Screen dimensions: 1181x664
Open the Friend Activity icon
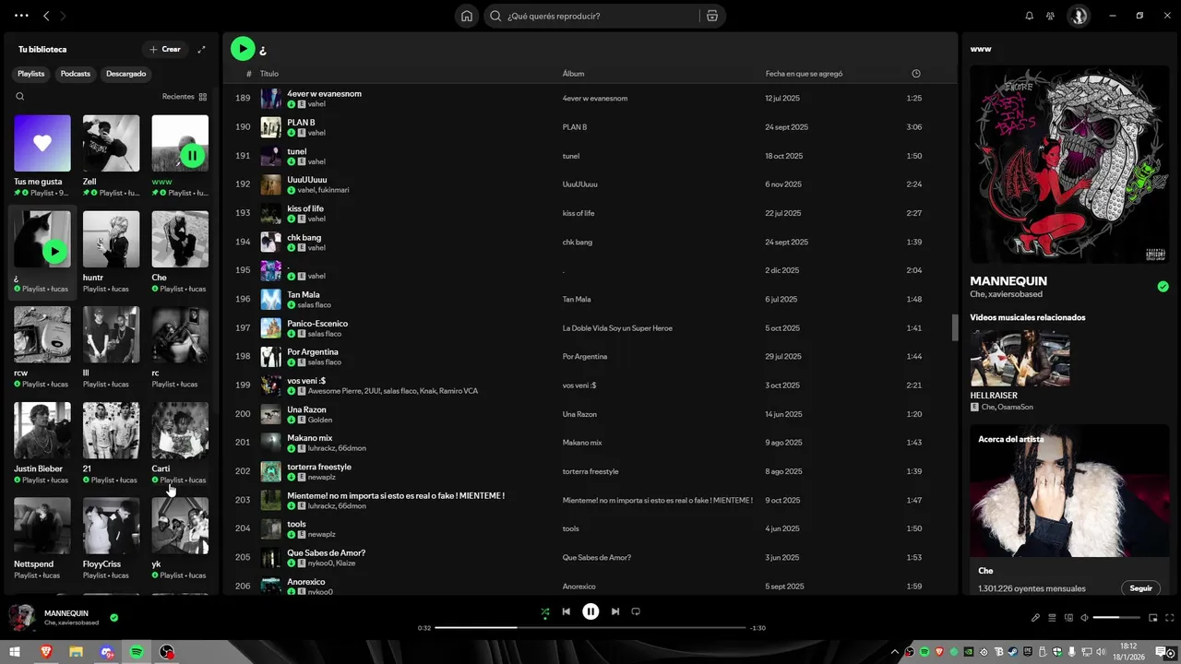(1050, 16)
